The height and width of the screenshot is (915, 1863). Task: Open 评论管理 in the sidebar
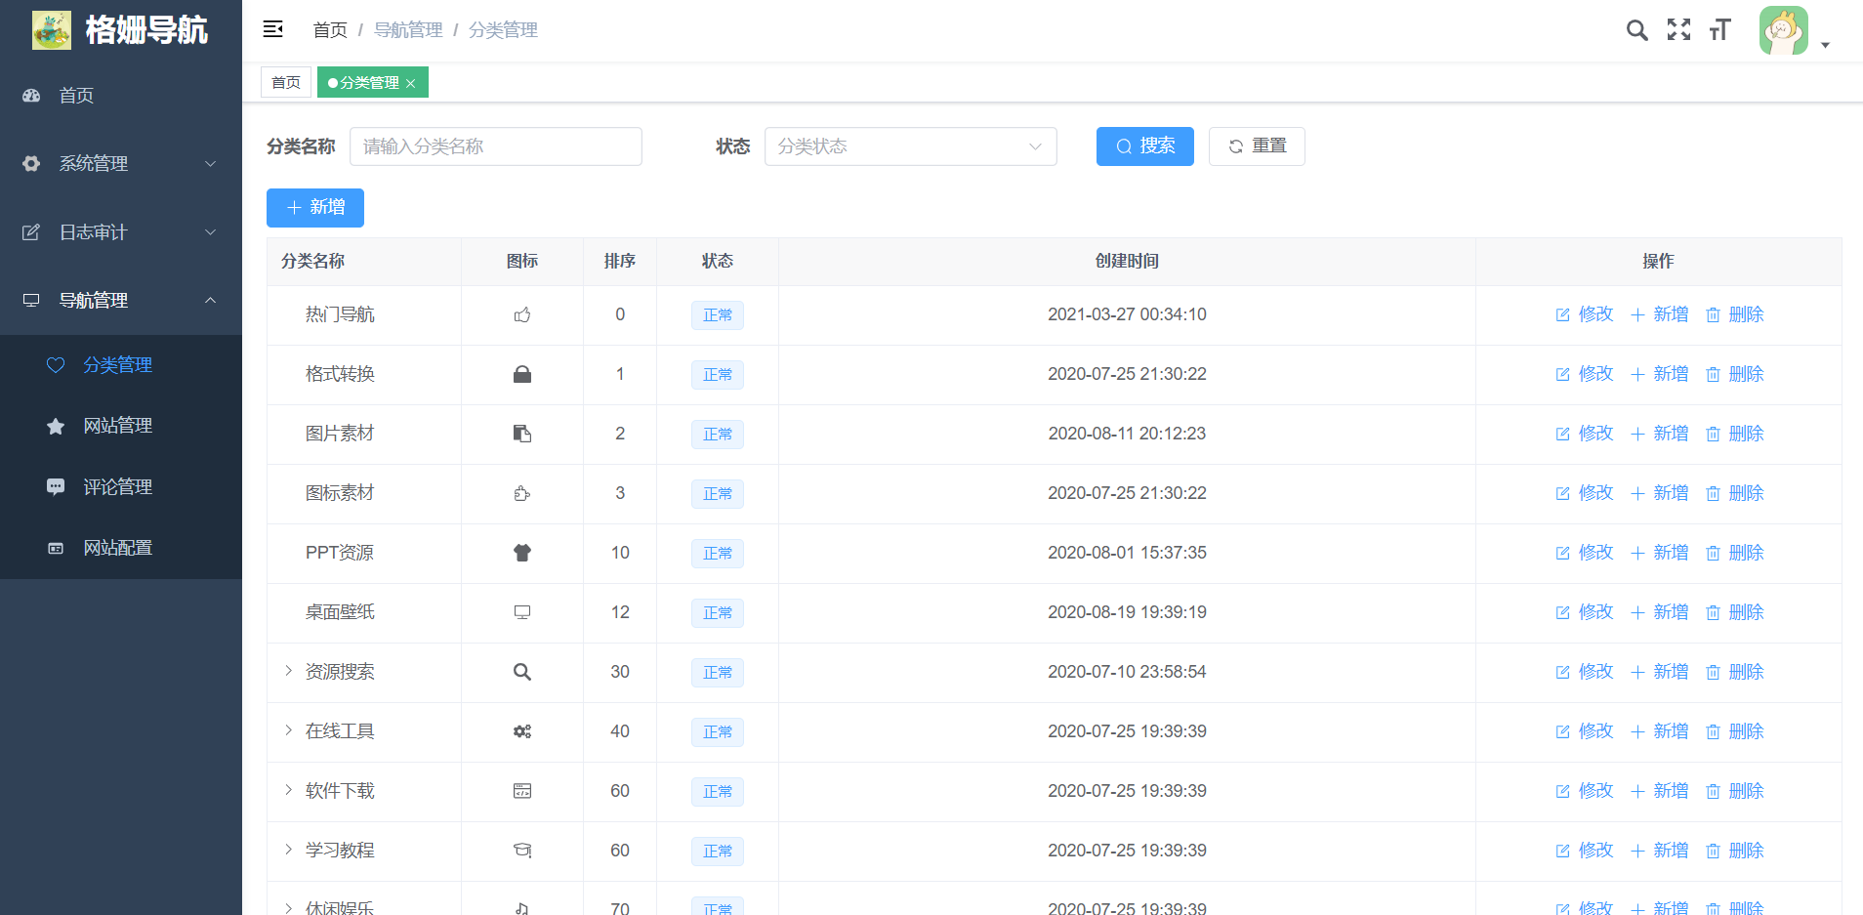click(121, 487)
